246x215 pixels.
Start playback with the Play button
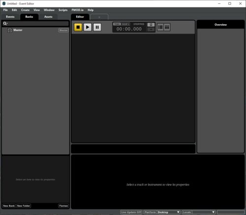88,27
